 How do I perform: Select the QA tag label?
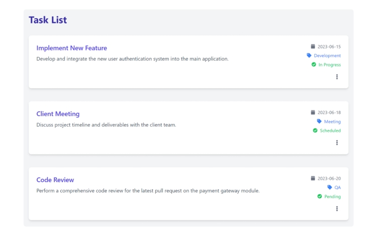click(338, 187)
